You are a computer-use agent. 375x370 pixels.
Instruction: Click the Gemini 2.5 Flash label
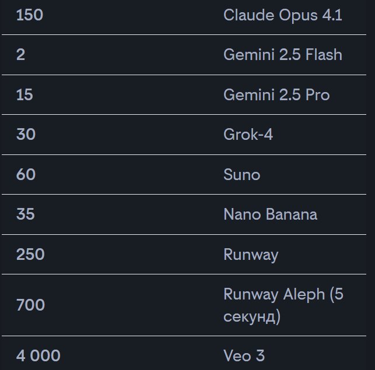pos(282,55)
